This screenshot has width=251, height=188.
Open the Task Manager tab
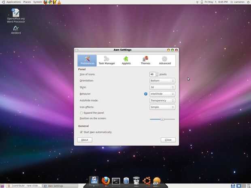(x=107, y=60)
